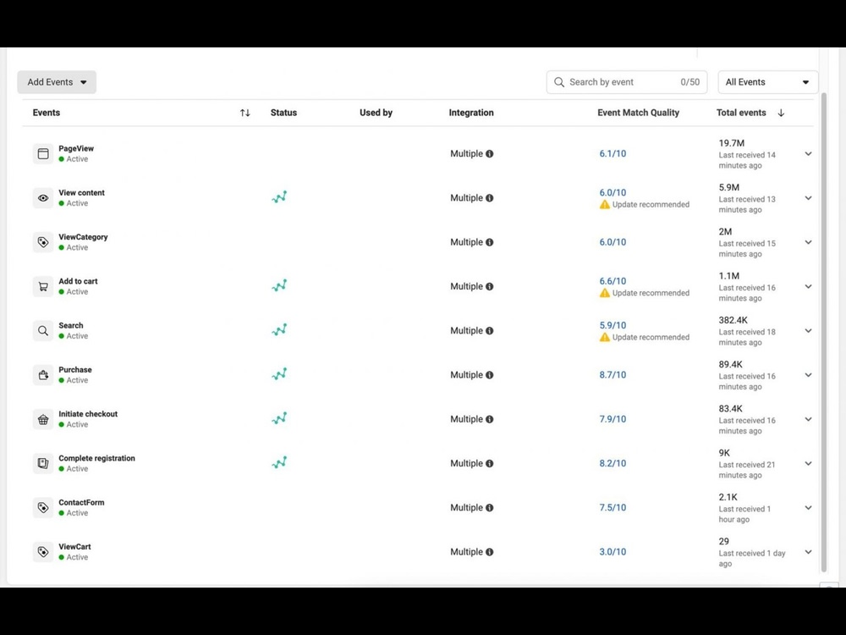Click the Event Match Quality column header
Image resolution: width=846 pixels, height=635 pixels.
(x=638, y=113)
